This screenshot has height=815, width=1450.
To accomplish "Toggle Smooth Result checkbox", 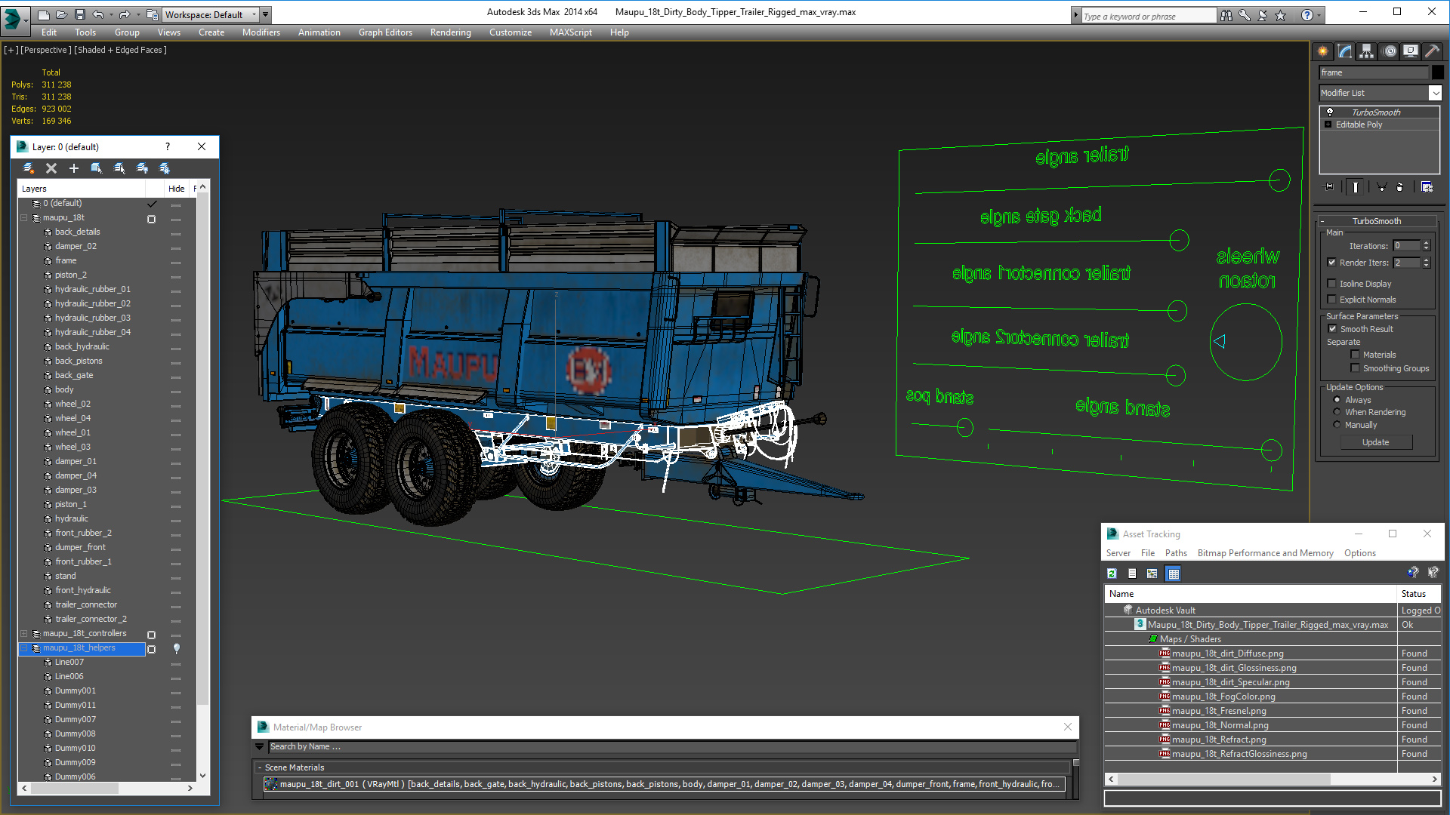I will pos(1333,329).
